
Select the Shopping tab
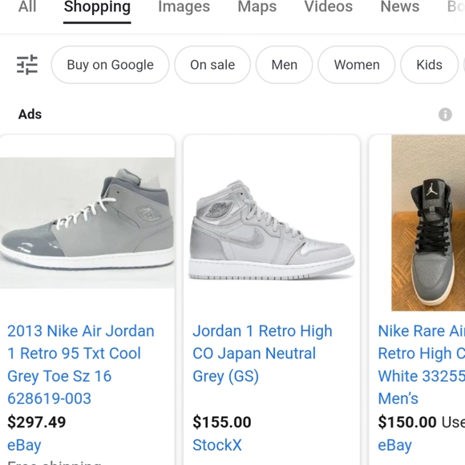[97, 7]
